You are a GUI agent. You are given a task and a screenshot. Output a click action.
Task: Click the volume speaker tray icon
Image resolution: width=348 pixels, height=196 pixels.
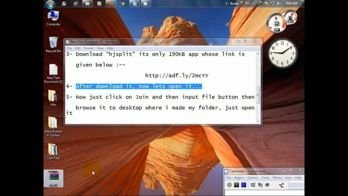coord(279,3)
